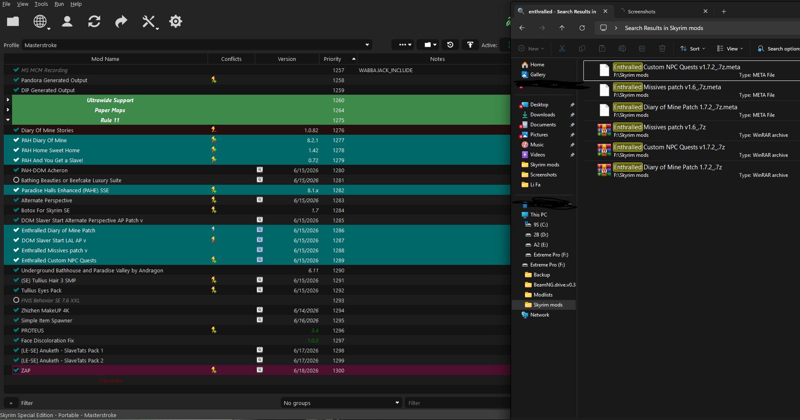This screenshot has width=800, height=420.
Task: Sort by the Mod Name column header
Action: click(106, 59)
